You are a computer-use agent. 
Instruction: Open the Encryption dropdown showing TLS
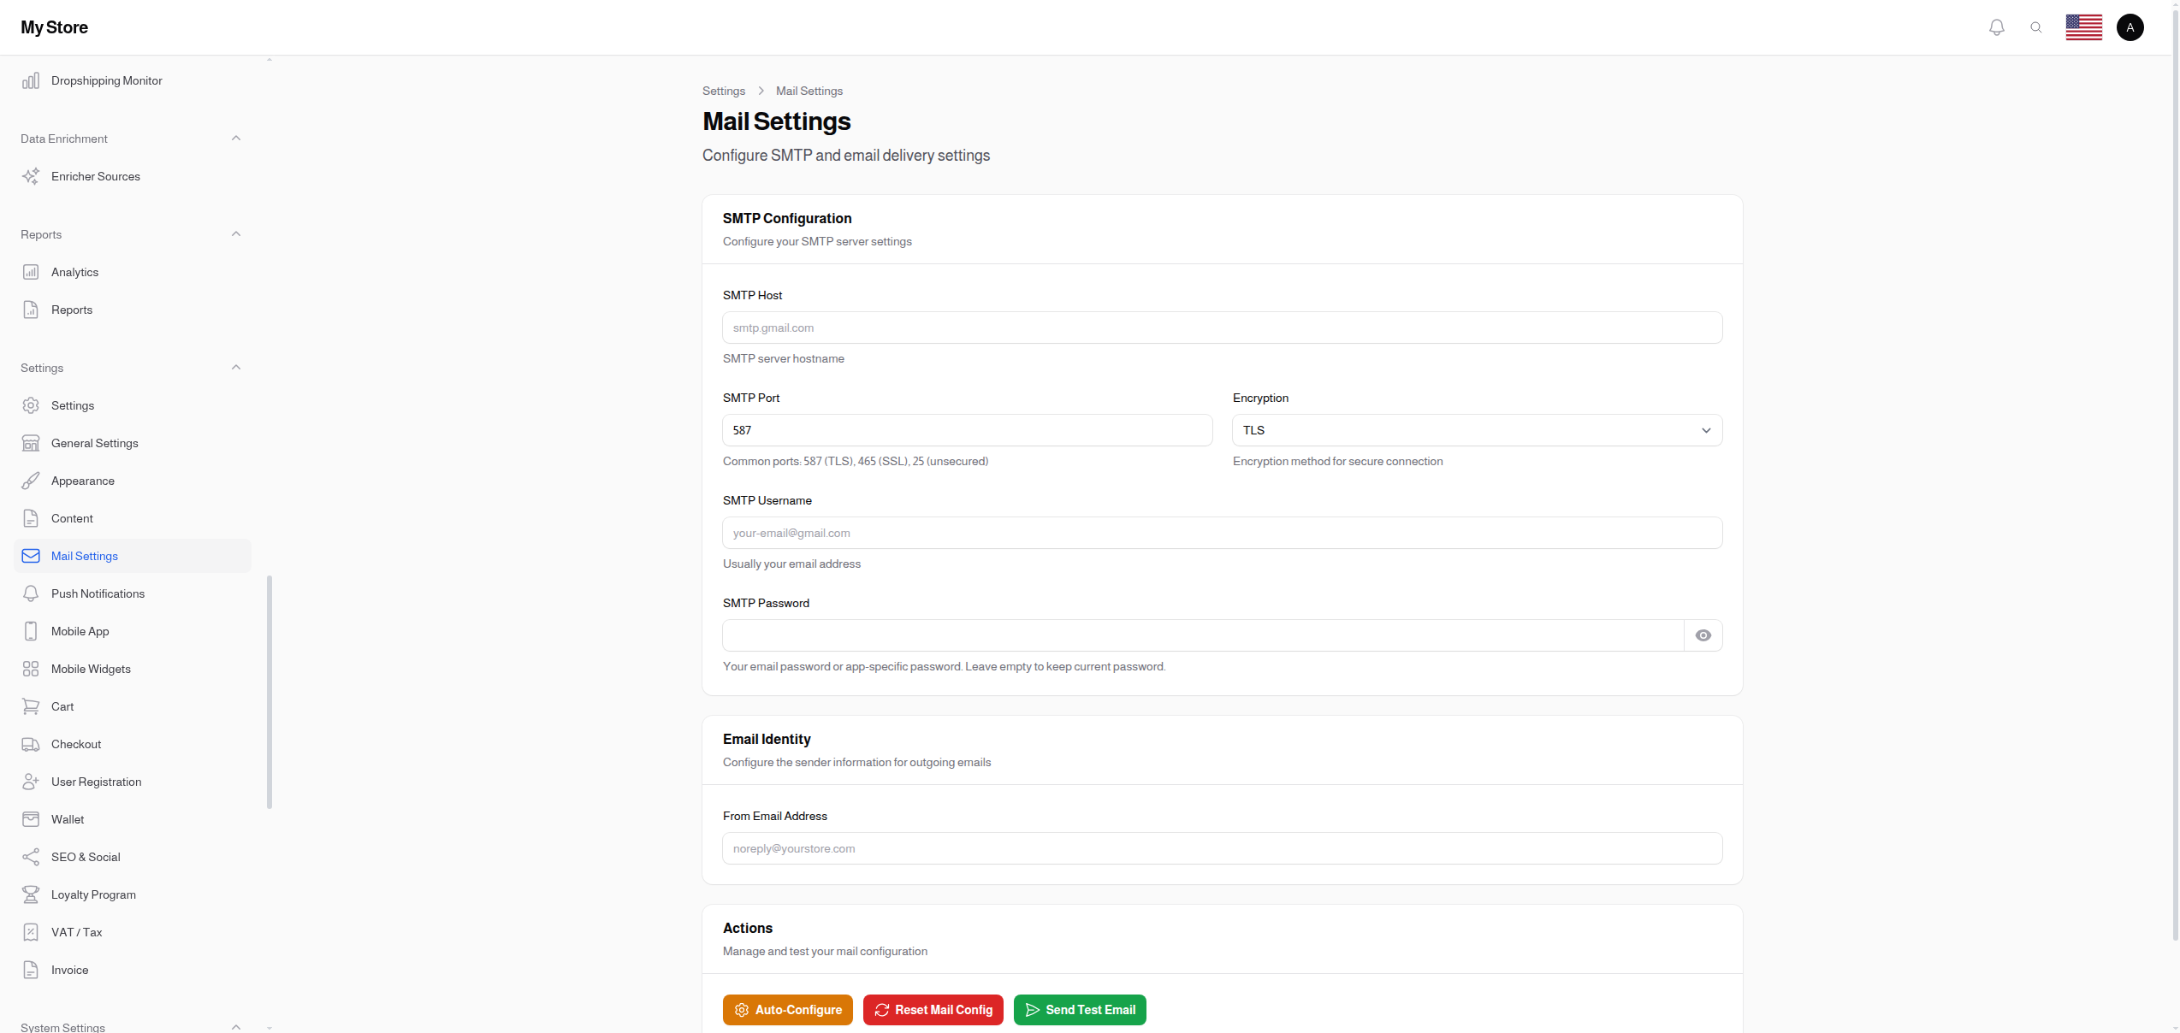pos(1477,430)
